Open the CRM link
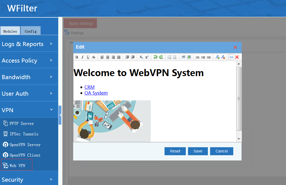The width and height of the screenshot is (286, 185). point(89,87)
